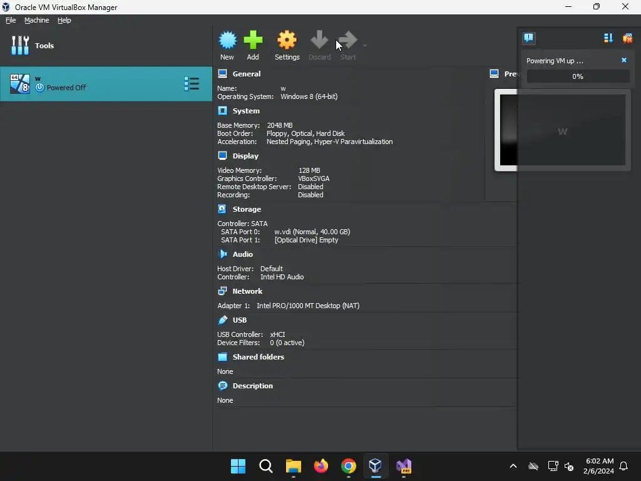Open the File menu
This screenshot has width=641, height=481.
(x=11, y=20)
